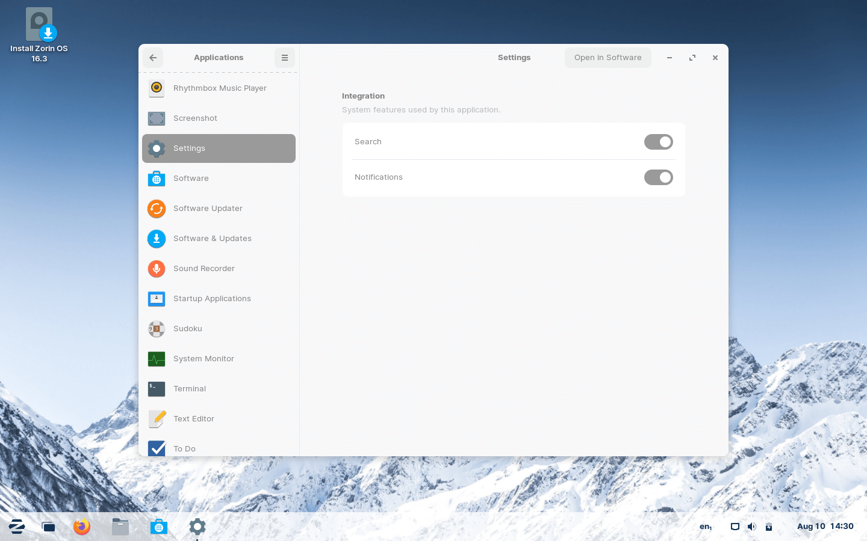The height and width of the screenshot is (541, 867).
Task: Click the Startup Applications icon
Action: point(157,299)
